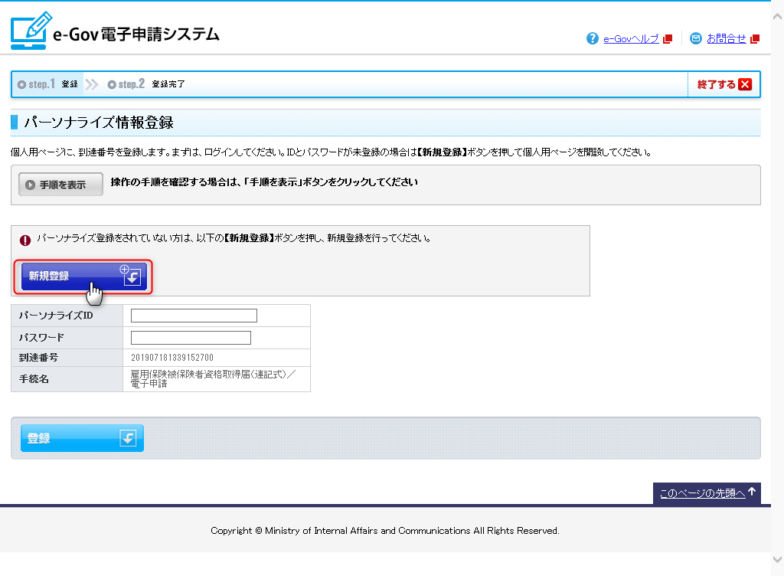The width and height of the screenshot is (784, 576).
Task: Click the red external-link icon after お問合せ
Action: (755, 39)
